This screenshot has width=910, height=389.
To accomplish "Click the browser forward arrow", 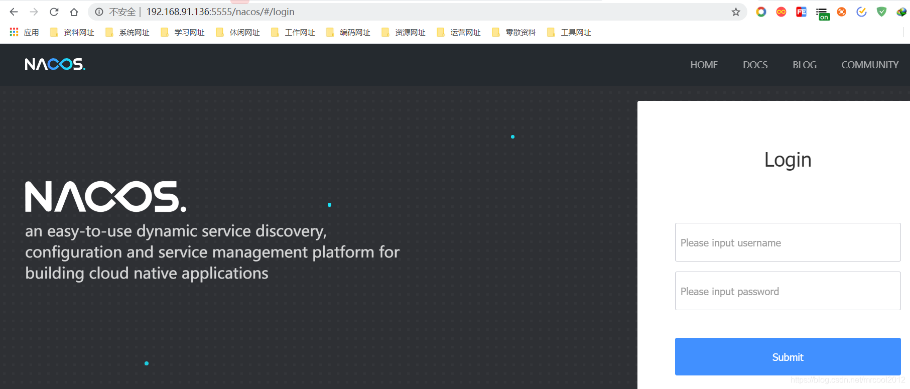I will tap(34, 12).
